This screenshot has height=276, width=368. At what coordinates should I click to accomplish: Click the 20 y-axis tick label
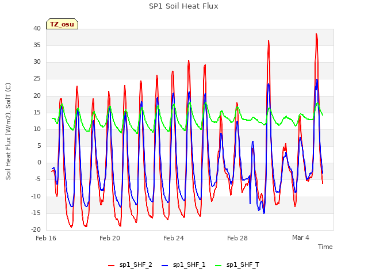pos(37,95)
